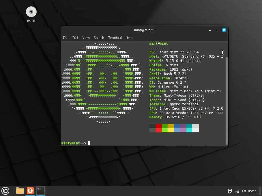Click the terminal vertical scrollbar
The width and height of the screenshot is (262, 196).
point(227,101)
